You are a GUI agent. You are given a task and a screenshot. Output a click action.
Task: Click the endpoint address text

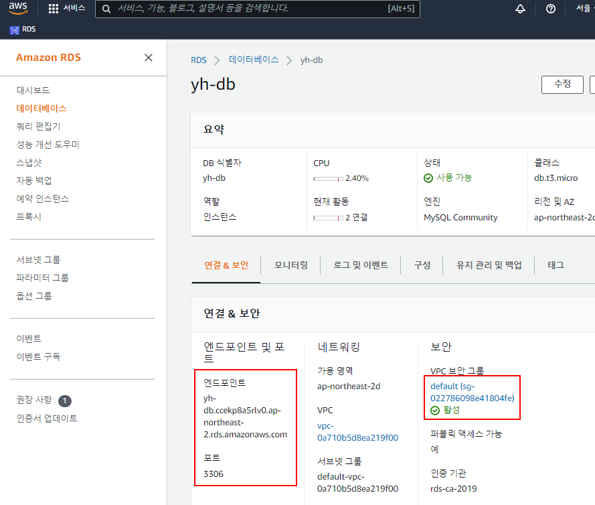coord(245,416)
